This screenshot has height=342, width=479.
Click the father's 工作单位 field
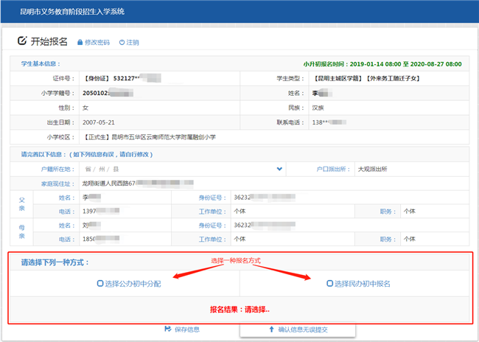coord(291,212)
